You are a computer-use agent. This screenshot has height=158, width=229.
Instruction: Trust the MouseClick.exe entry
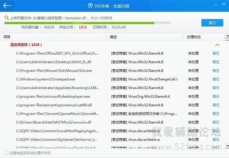click(216, 71)
